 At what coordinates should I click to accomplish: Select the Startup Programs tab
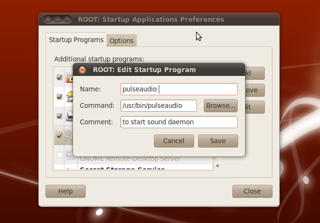76,40
